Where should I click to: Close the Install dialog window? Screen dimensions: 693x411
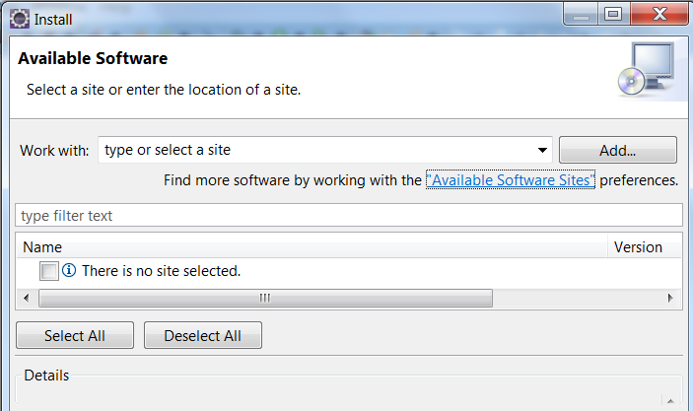pyautogui.click(x=659, y=14)
